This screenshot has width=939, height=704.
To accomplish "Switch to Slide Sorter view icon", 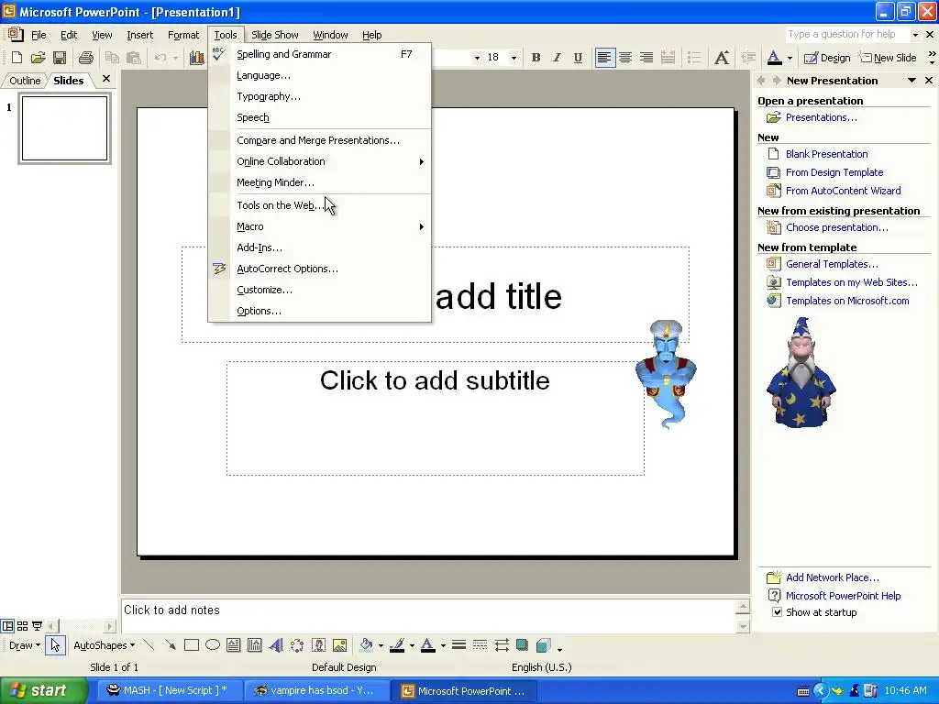I will click(x=22, y=626).
